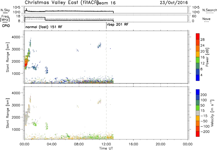Click the '12:00' time axis label
The image size is (217, 150).
pyautogui.click(x=106, y=144)
